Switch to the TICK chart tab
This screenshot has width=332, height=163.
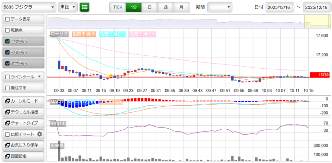pos(117,7)
